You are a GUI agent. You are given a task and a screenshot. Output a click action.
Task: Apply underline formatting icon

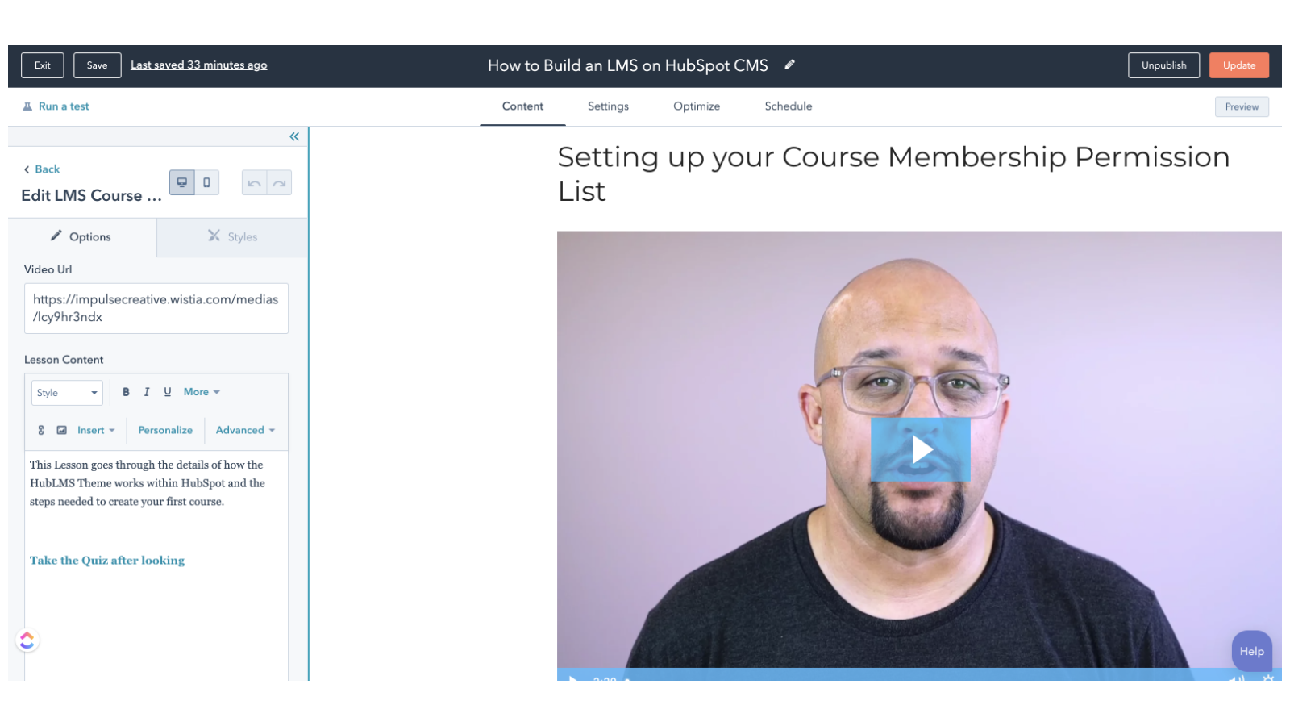(168, 392)
